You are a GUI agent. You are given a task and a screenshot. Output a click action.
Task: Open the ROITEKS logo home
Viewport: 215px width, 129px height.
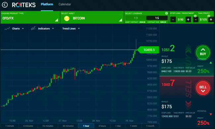[24, 5]
